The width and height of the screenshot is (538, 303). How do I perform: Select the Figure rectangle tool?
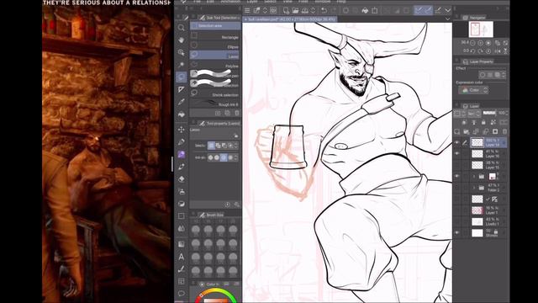pyautogui.click(x=182, y=216)
